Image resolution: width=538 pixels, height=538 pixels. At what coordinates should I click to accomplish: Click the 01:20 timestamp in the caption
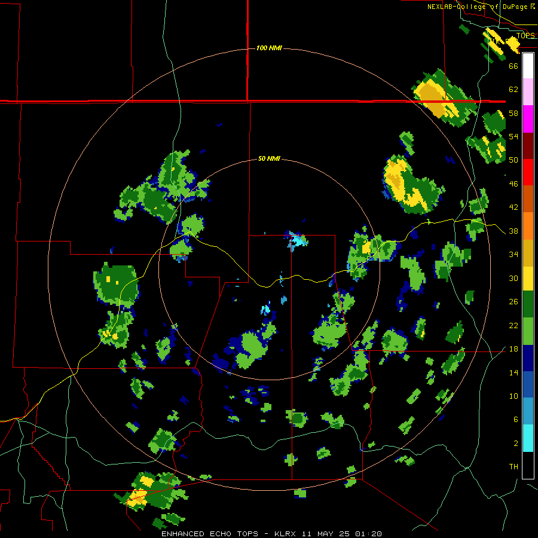click(x=368, y=534)
